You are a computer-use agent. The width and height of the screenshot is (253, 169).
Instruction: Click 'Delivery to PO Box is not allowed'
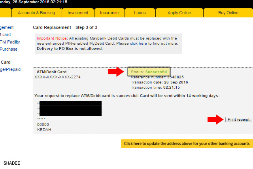pos(70,49)
